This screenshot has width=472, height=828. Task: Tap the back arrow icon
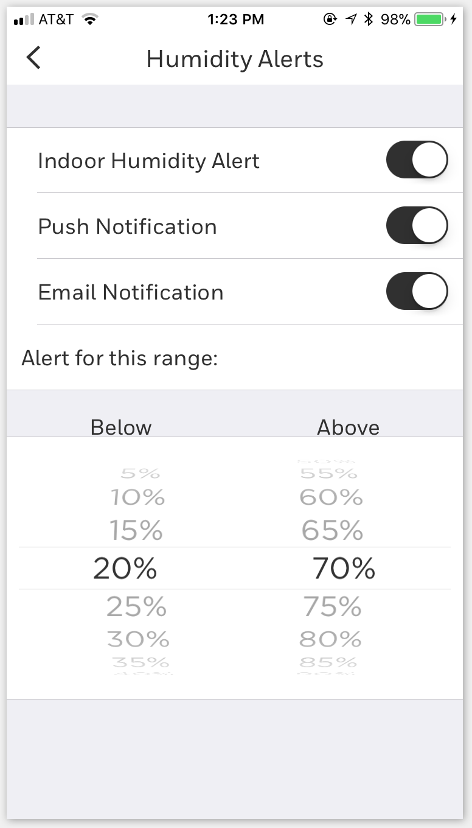click(x=33, y=58)
